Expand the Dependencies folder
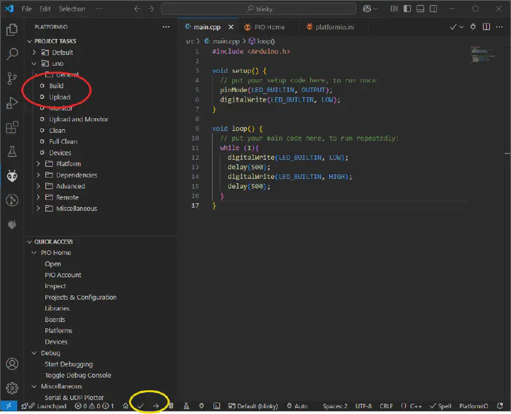Image resolution: width=511 pixels, height=414 pixels. (77, 175)
